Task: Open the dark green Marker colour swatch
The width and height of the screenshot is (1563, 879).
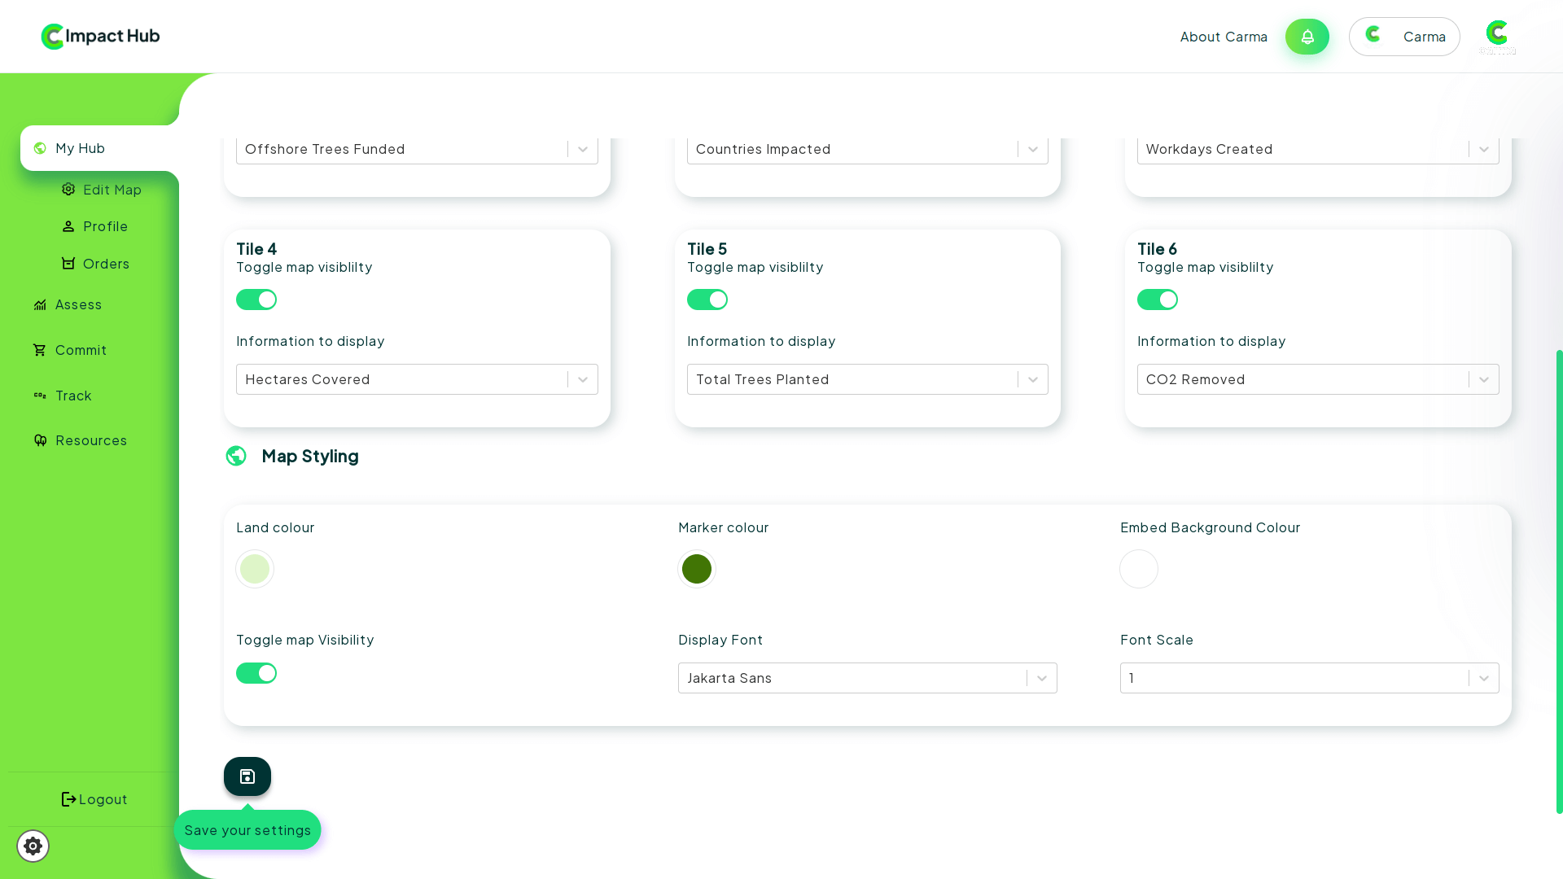Action: coord(697,569)
